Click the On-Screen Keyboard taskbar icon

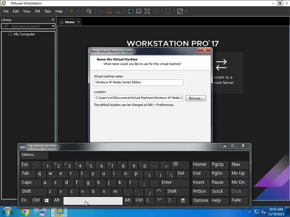[42, 212]
